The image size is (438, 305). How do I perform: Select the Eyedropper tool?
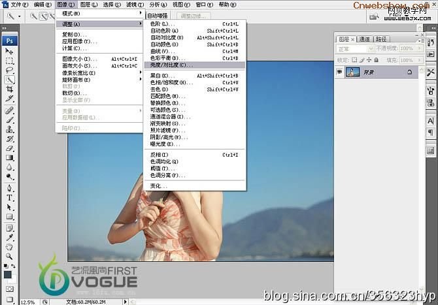tap(9, 238)
